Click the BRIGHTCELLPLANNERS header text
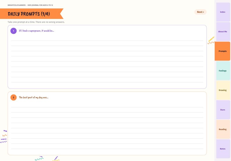 click(17, 5)
